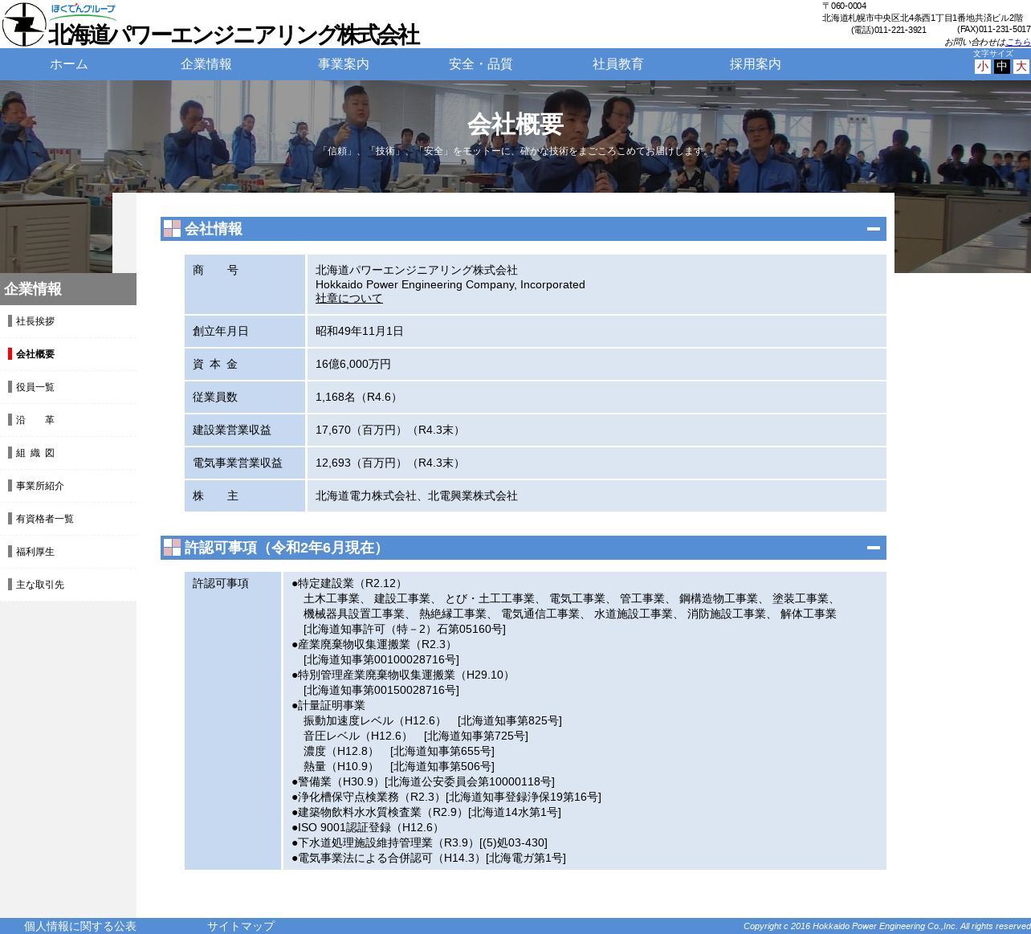Image resolution: width=1031 pixels, height=934 pixels.
Task: Follow the お問い合わせはこちら link
Action: tap(1018, 42)
